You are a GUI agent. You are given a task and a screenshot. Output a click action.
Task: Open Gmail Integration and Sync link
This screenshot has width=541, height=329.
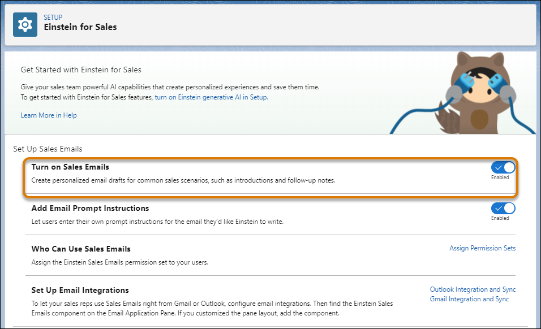pyautogui.click(x=469, y=299)
